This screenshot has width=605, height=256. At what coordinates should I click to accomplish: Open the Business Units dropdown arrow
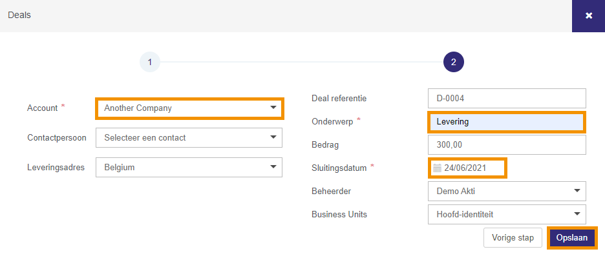coord(577,214)
